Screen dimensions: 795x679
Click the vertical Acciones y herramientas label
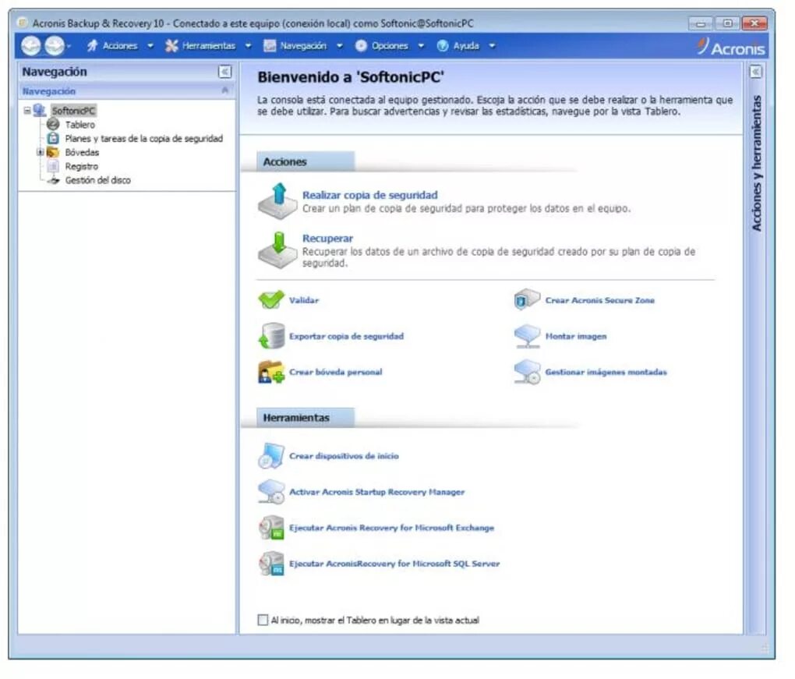point(757,163)
